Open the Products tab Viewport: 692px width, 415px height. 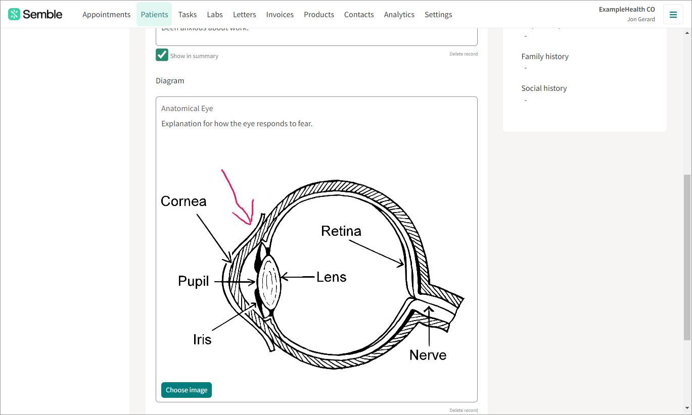319,15
